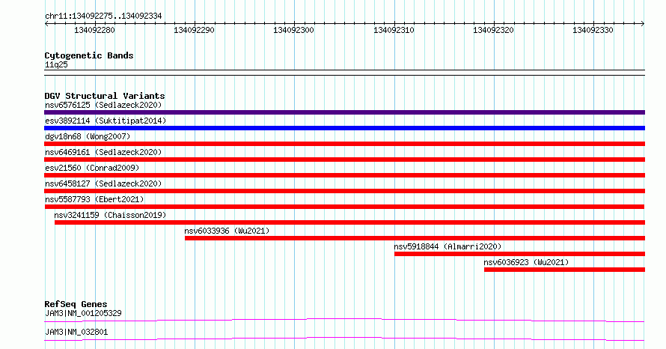Viewport: 666px width, 349px height.
Task: Click the red bar under nsv6469161
Action: (344, 160)
